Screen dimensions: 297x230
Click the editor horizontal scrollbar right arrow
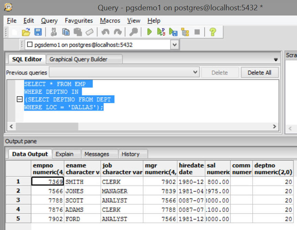[x=274, y=126]
